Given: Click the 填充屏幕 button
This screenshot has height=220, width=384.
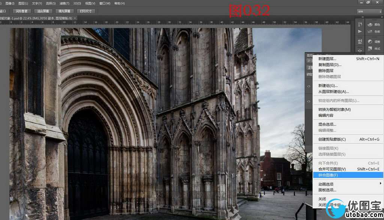Looking at the screenshot, I should (64, 11).
